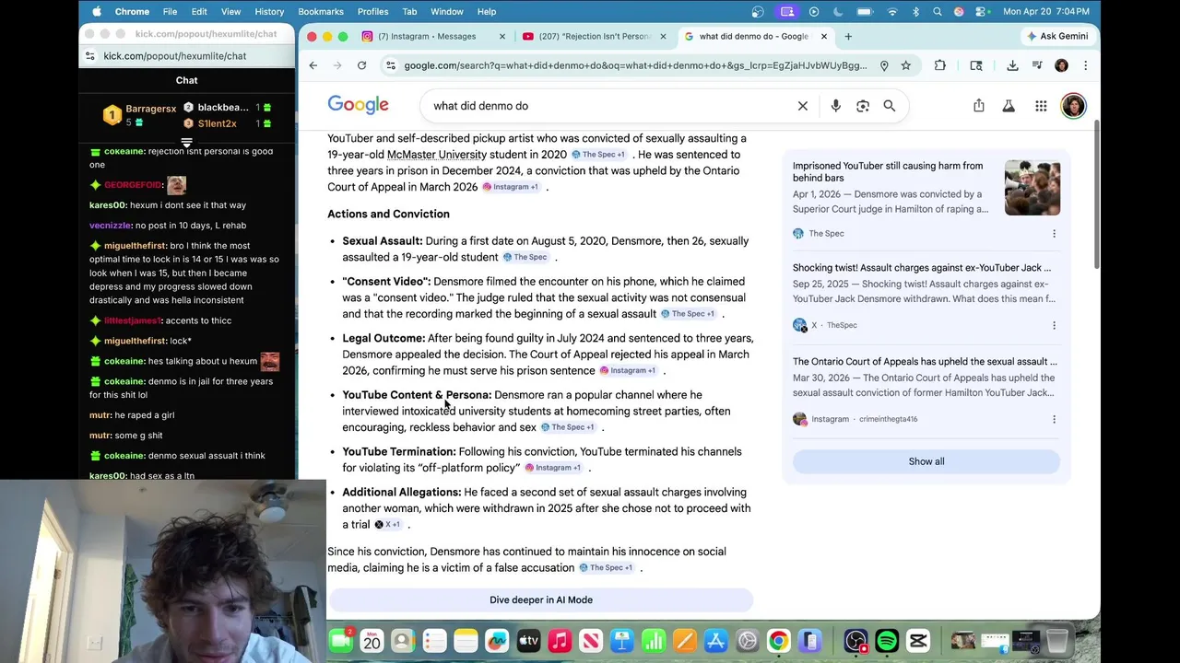Toggle Focus moon icon in menu bar

tap(839, 11)
